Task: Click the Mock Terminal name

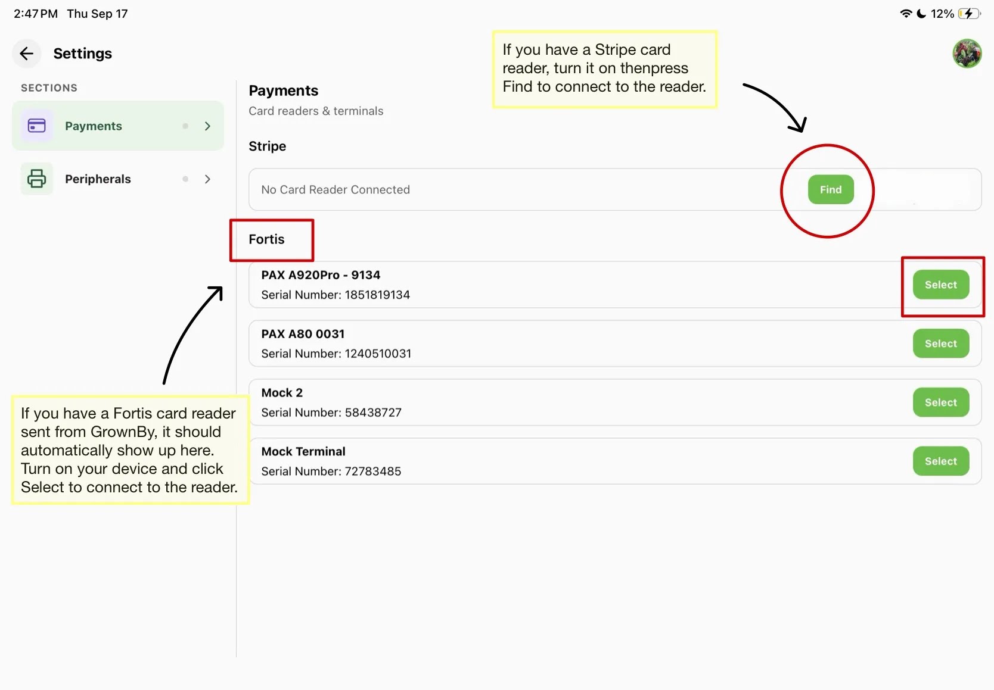Action: point(303,452)
